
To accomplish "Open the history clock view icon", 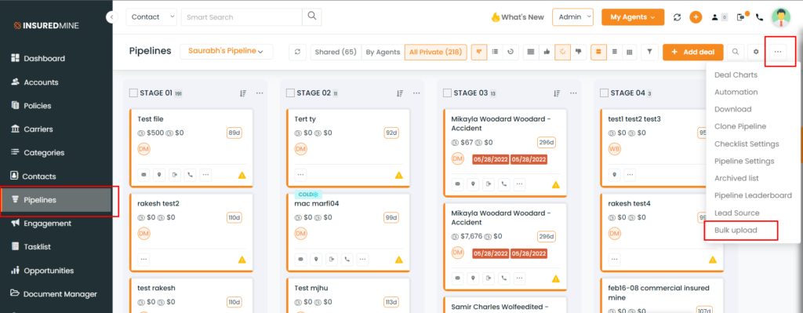I will [510, 52].
